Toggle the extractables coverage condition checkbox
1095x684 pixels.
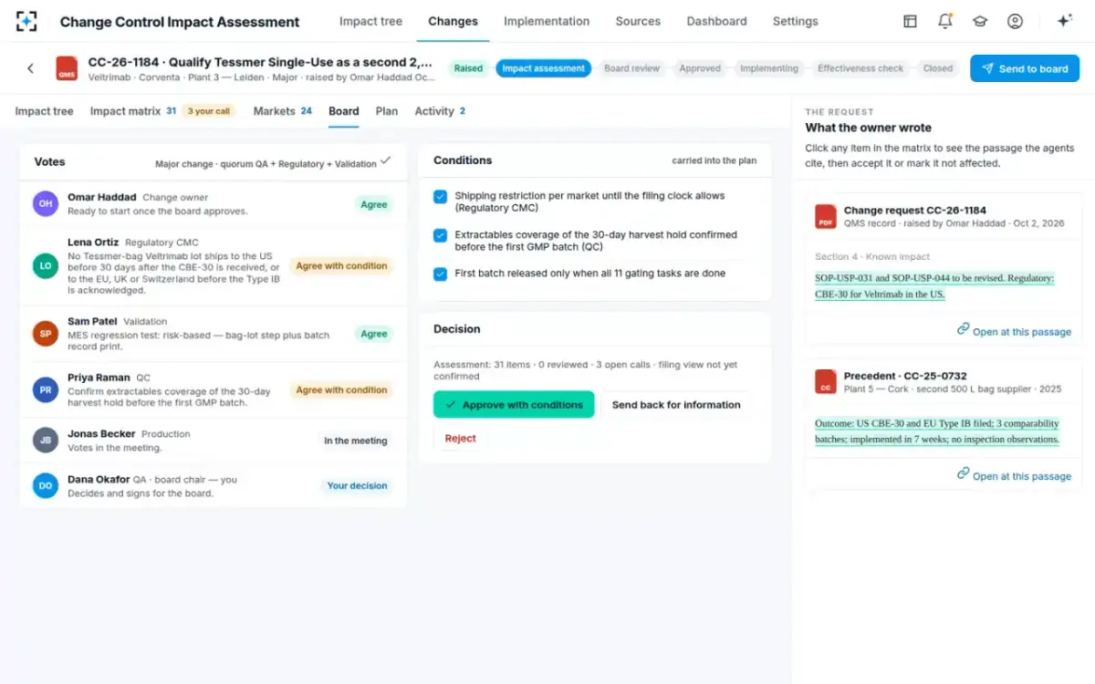(441, 235)
